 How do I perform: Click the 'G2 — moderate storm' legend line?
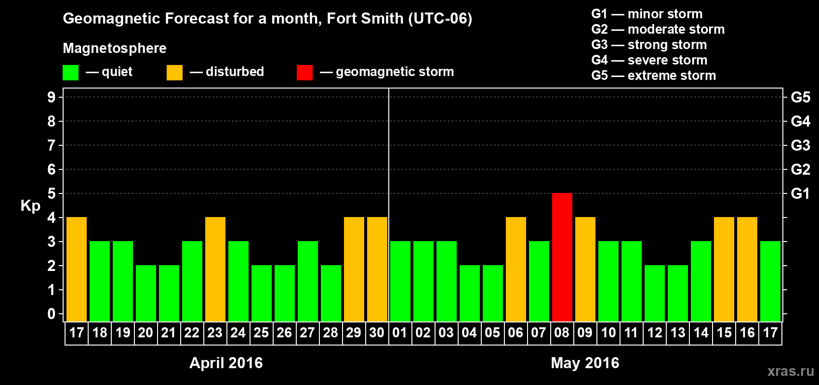point(658,29)
